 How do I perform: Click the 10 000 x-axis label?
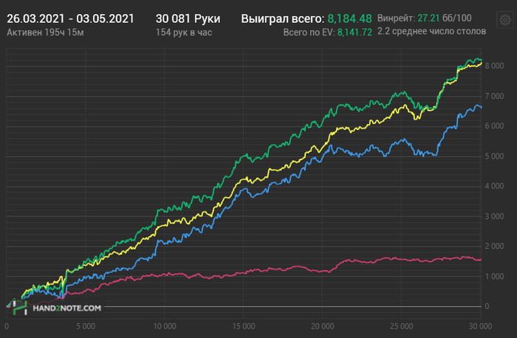[x=165, y=326]
